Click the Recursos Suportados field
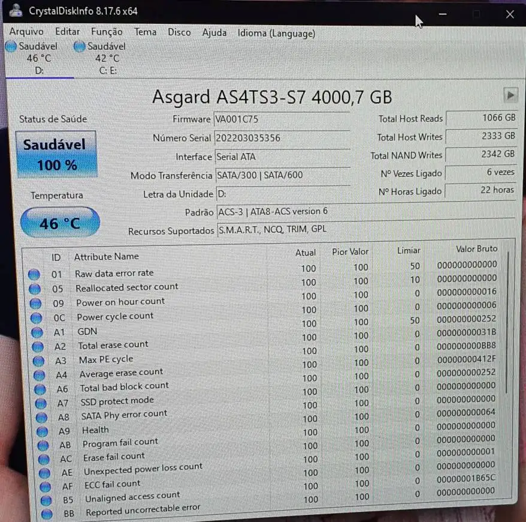This screenshot has width=526, height=522. (366, 230)
